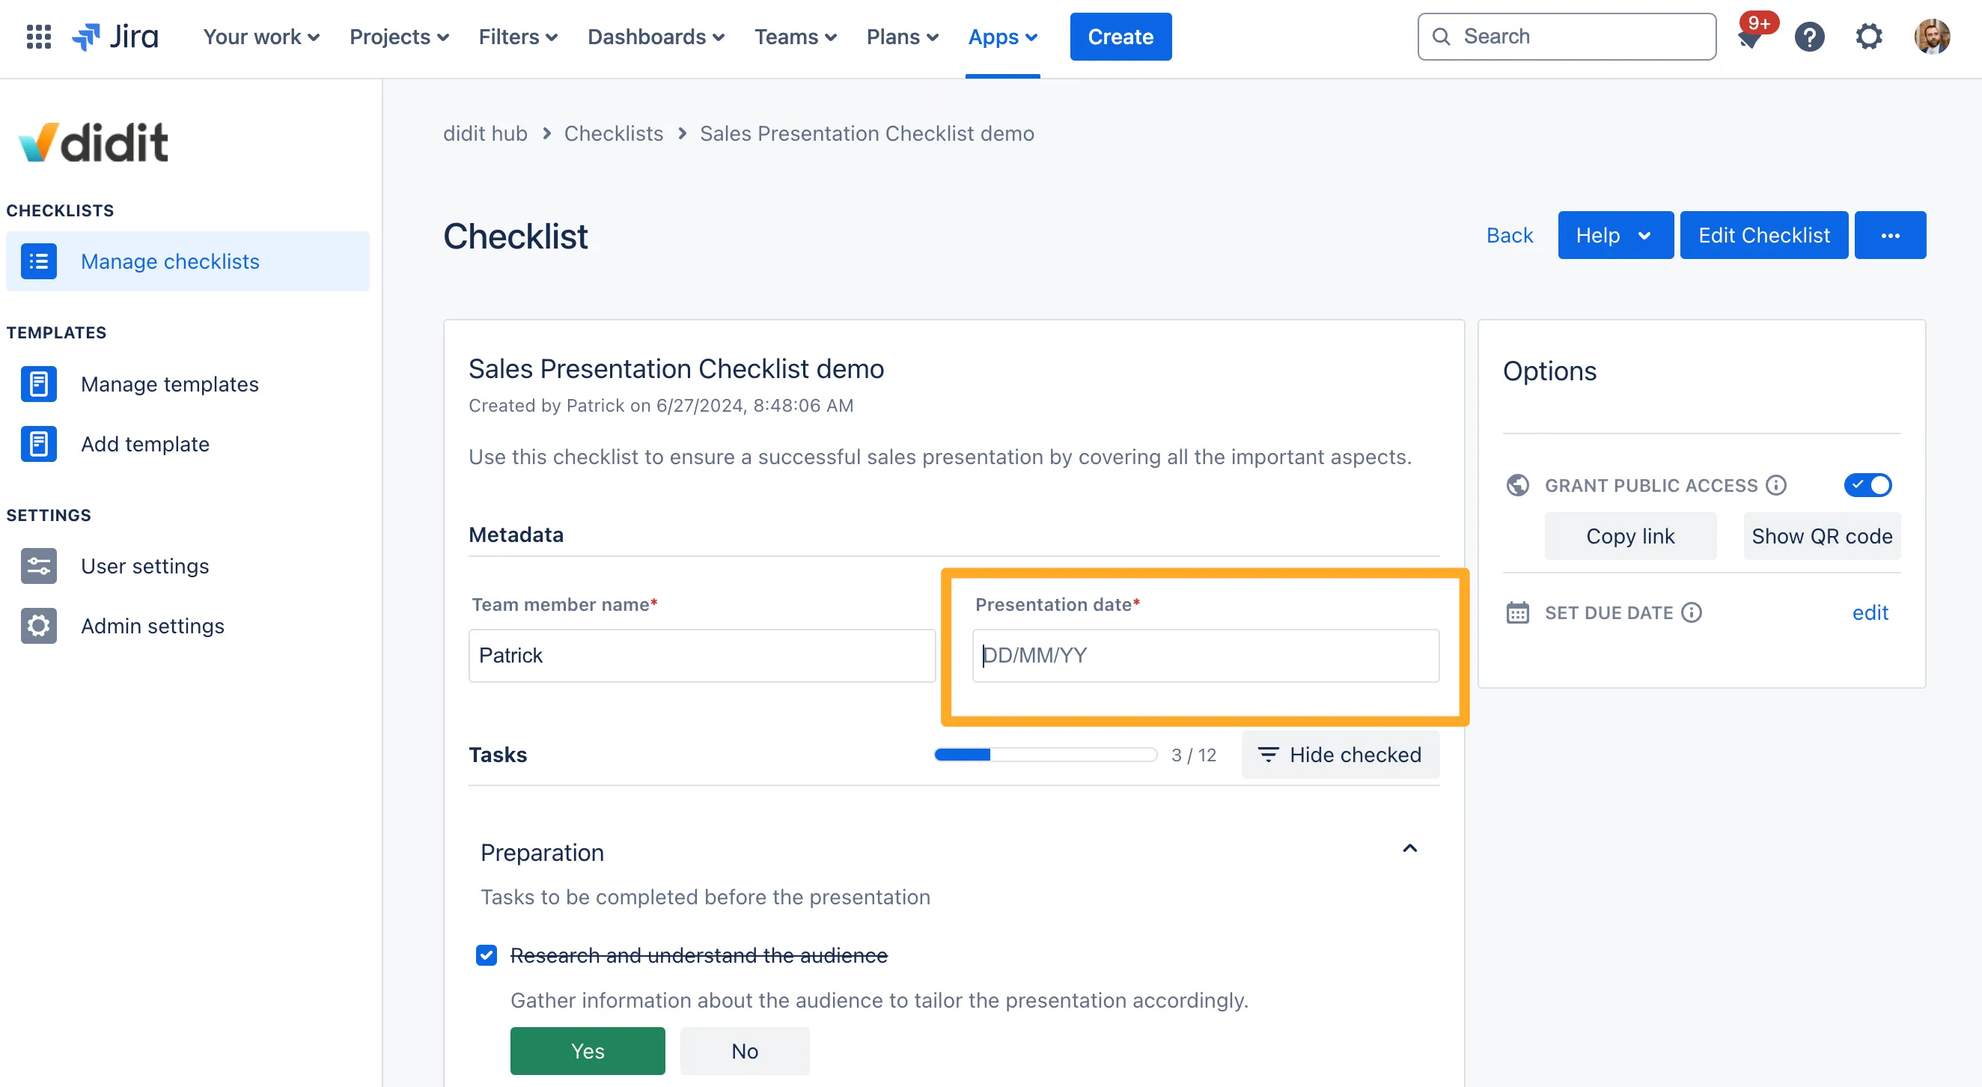Expand the Projects dropdown menu
The height and width of the screenshot is (1087, 1982).
(398, 37)
